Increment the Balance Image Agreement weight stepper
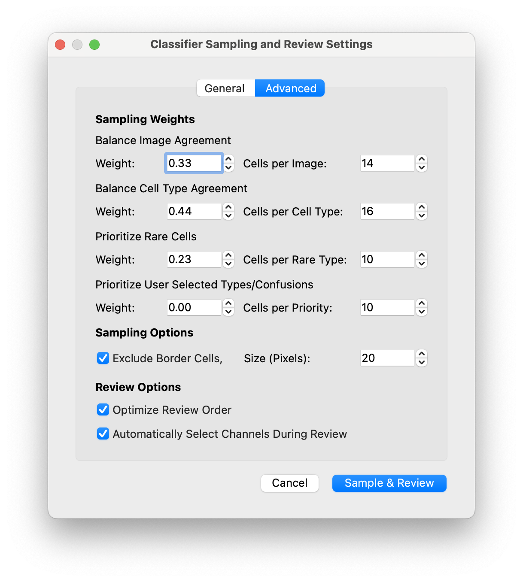The width and height of the screenshot is (523, 582). point(229,160)
